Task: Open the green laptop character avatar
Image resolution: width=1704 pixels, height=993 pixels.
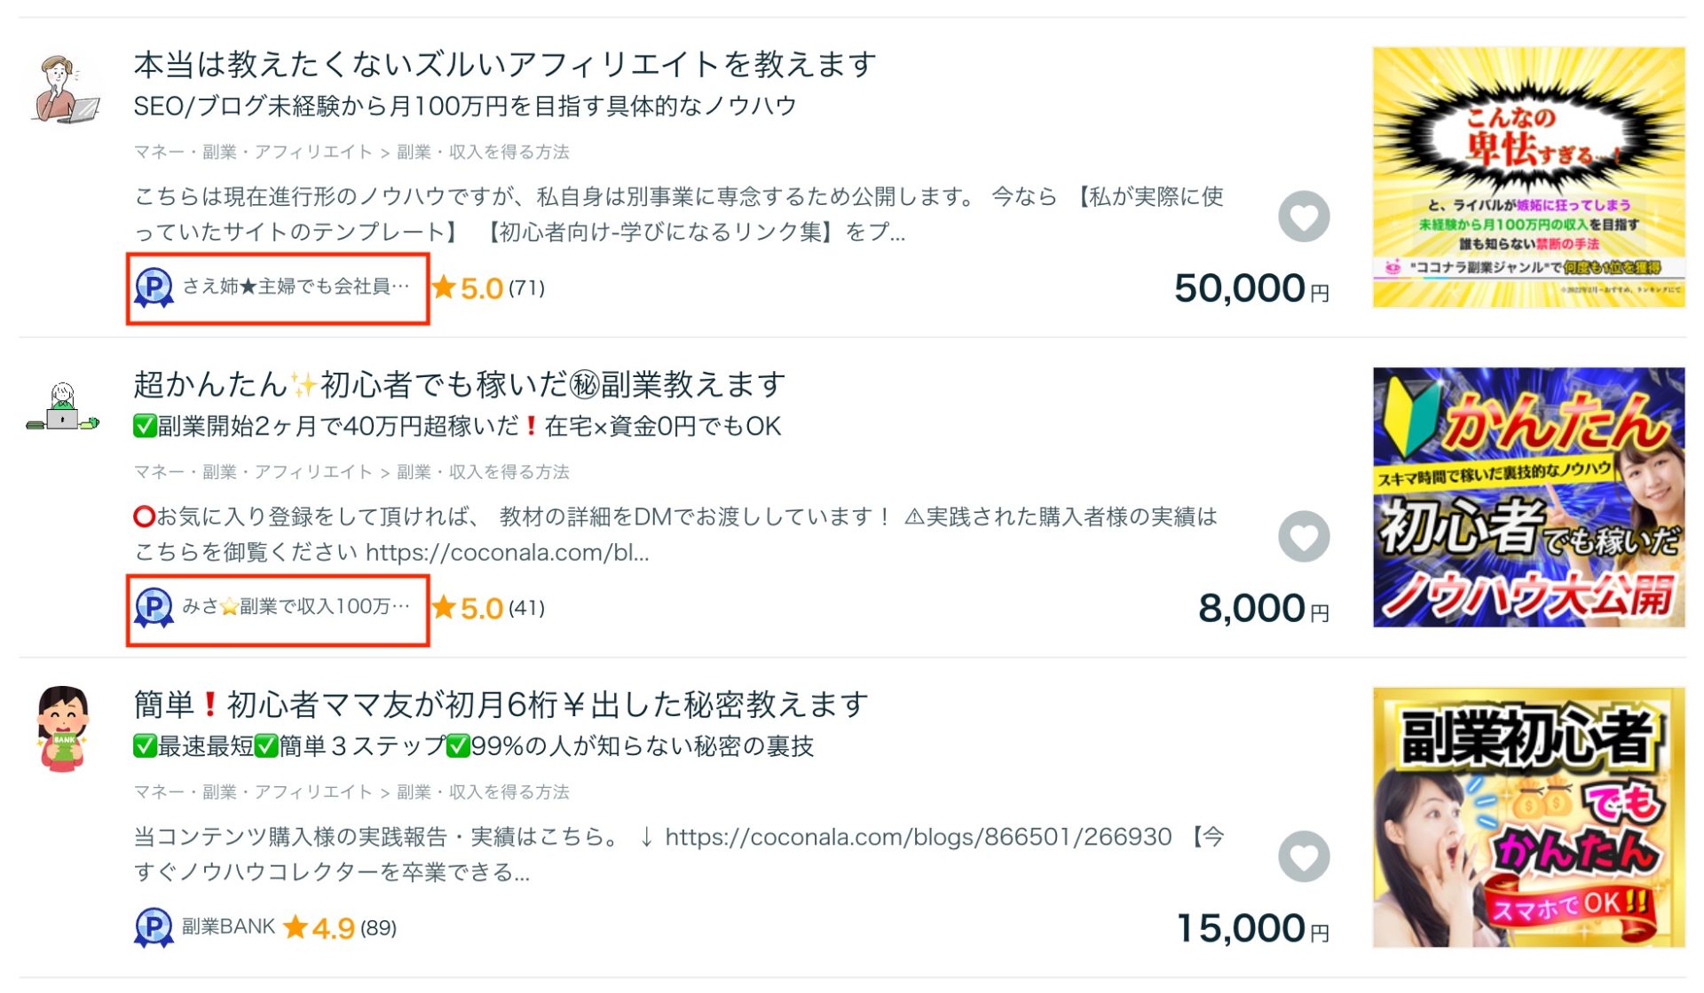Action: 62,408
